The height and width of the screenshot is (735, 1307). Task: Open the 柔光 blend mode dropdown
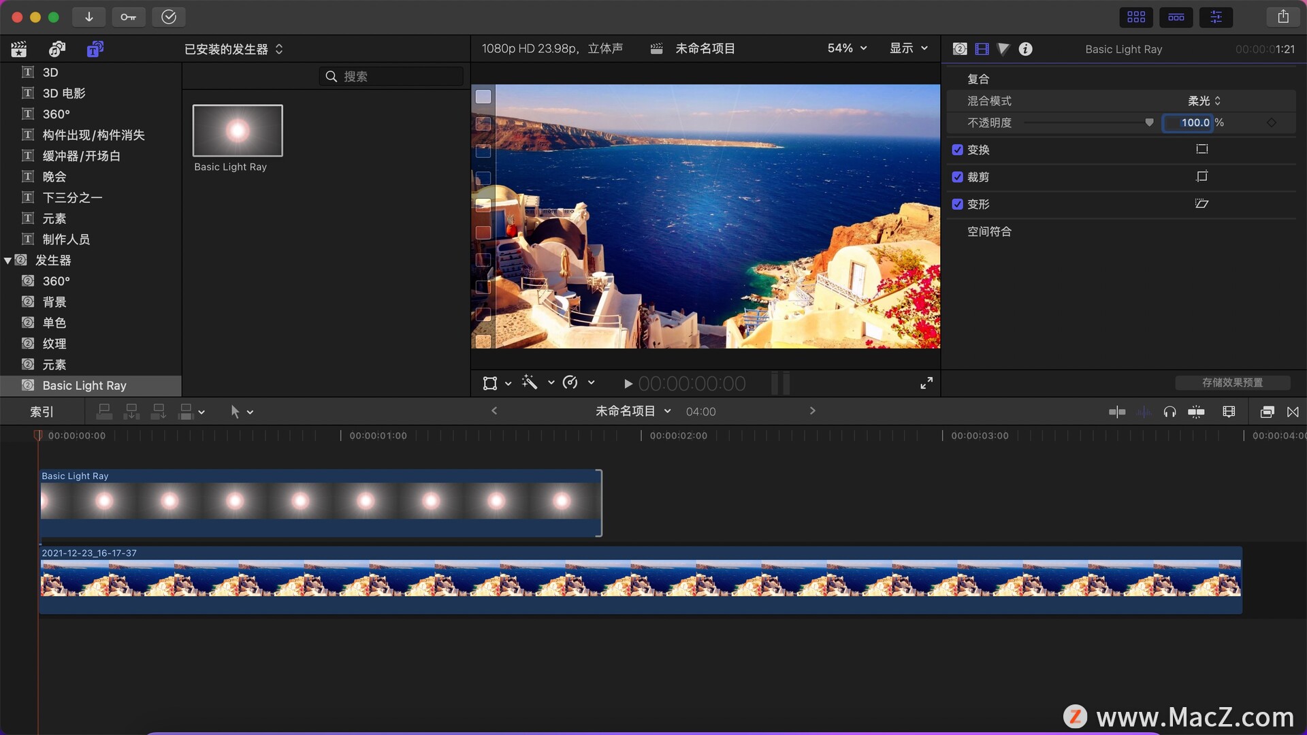pos(1204,101)
